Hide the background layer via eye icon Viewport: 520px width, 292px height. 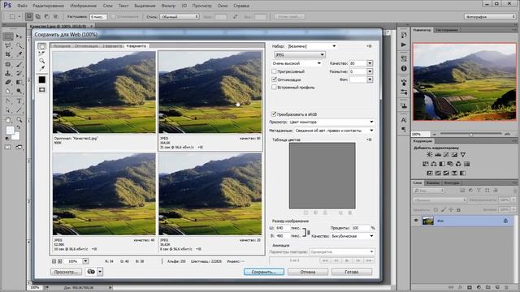click(416, 221)
